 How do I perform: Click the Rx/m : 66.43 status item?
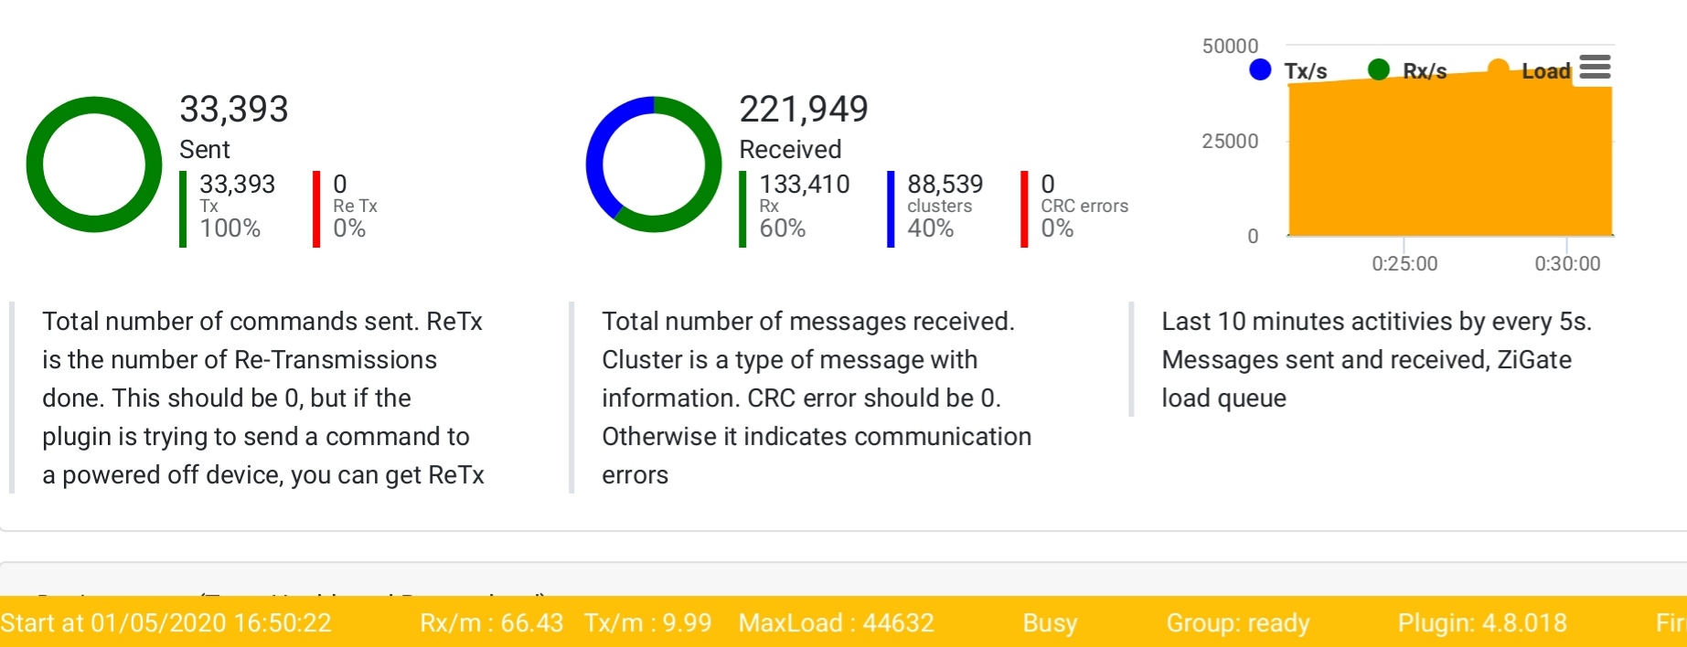tap(492, 623)
